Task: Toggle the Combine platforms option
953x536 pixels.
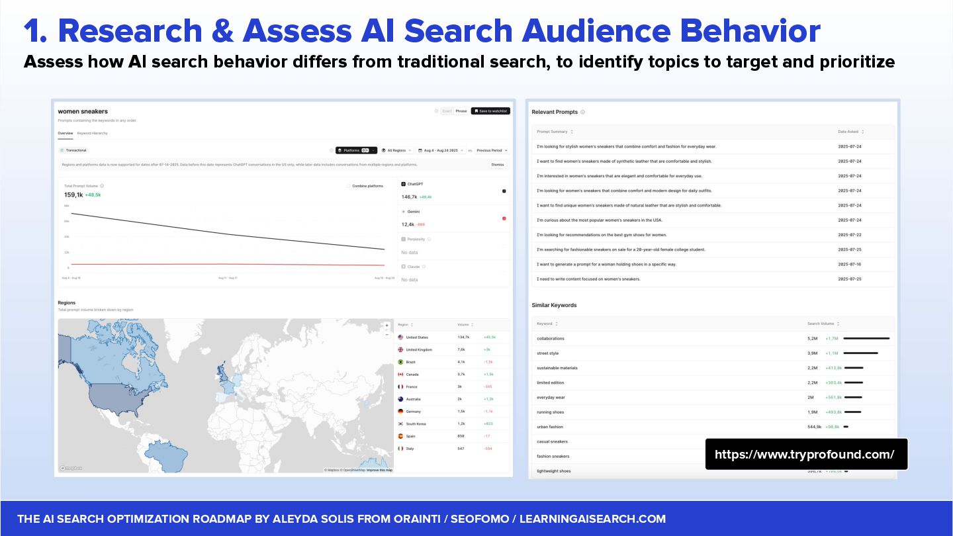Action: 349,186
